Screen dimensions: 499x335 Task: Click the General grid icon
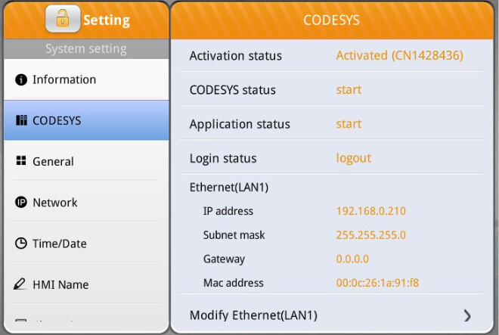click(21, 161)
